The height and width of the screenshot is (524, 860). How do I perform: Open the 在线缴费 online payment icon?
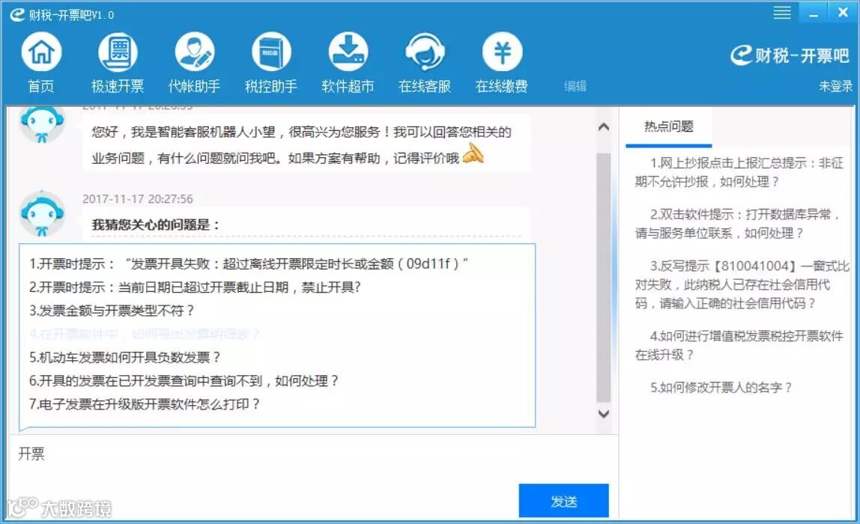502,52
